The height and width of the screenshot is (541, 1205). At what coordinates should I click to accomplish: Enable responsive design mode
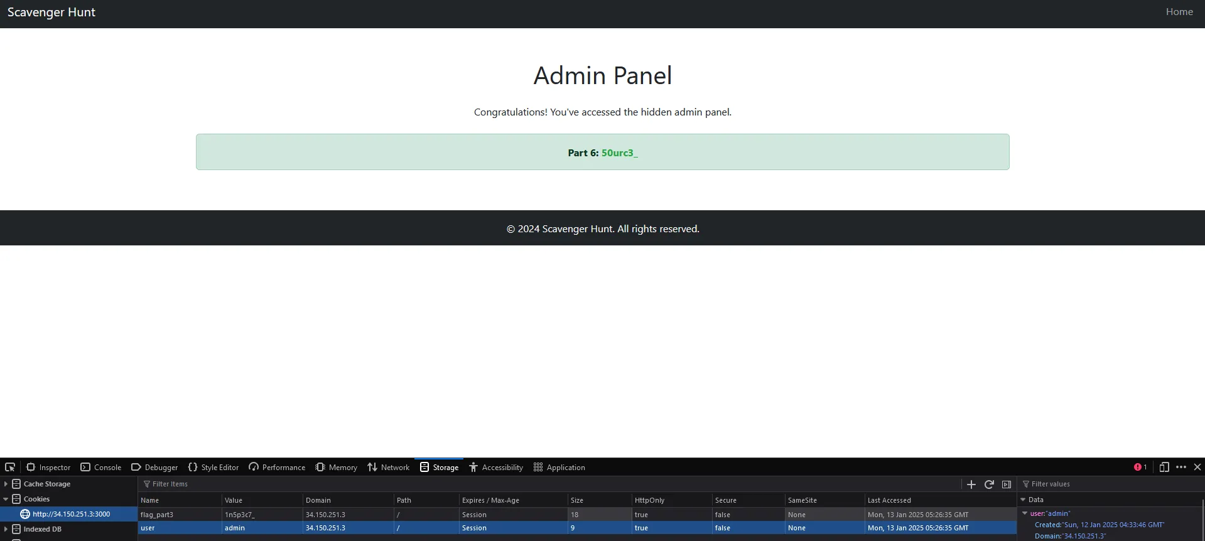click(1164, 467)
